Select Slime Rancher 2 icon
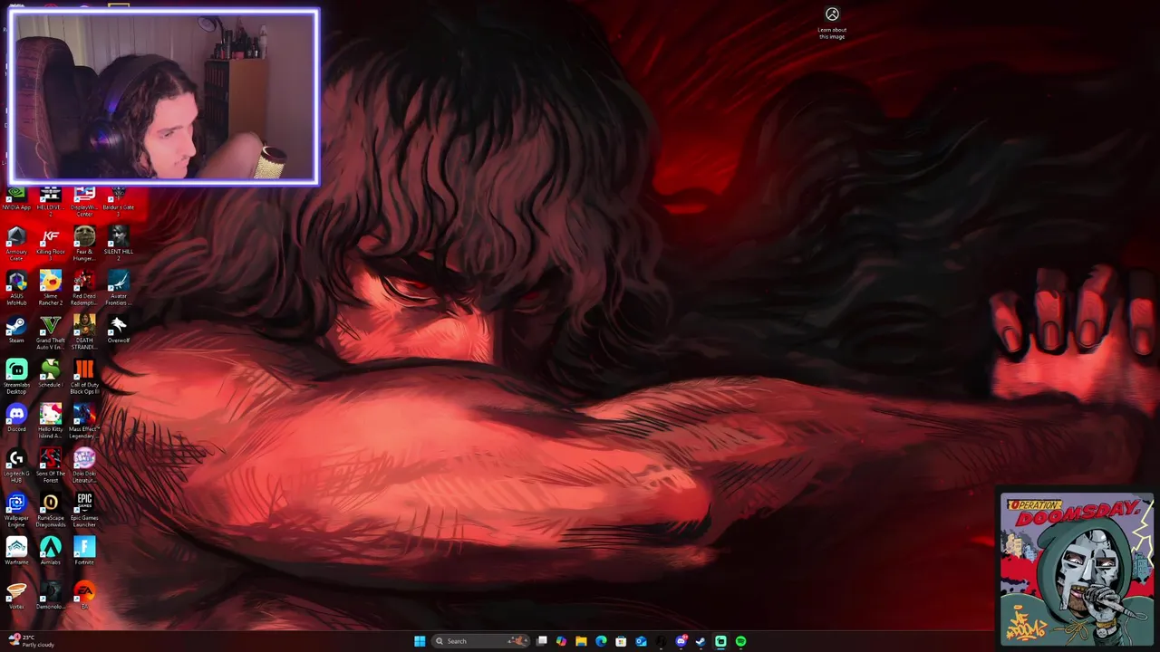This screenshot has height=652, width=1160. 50,288
